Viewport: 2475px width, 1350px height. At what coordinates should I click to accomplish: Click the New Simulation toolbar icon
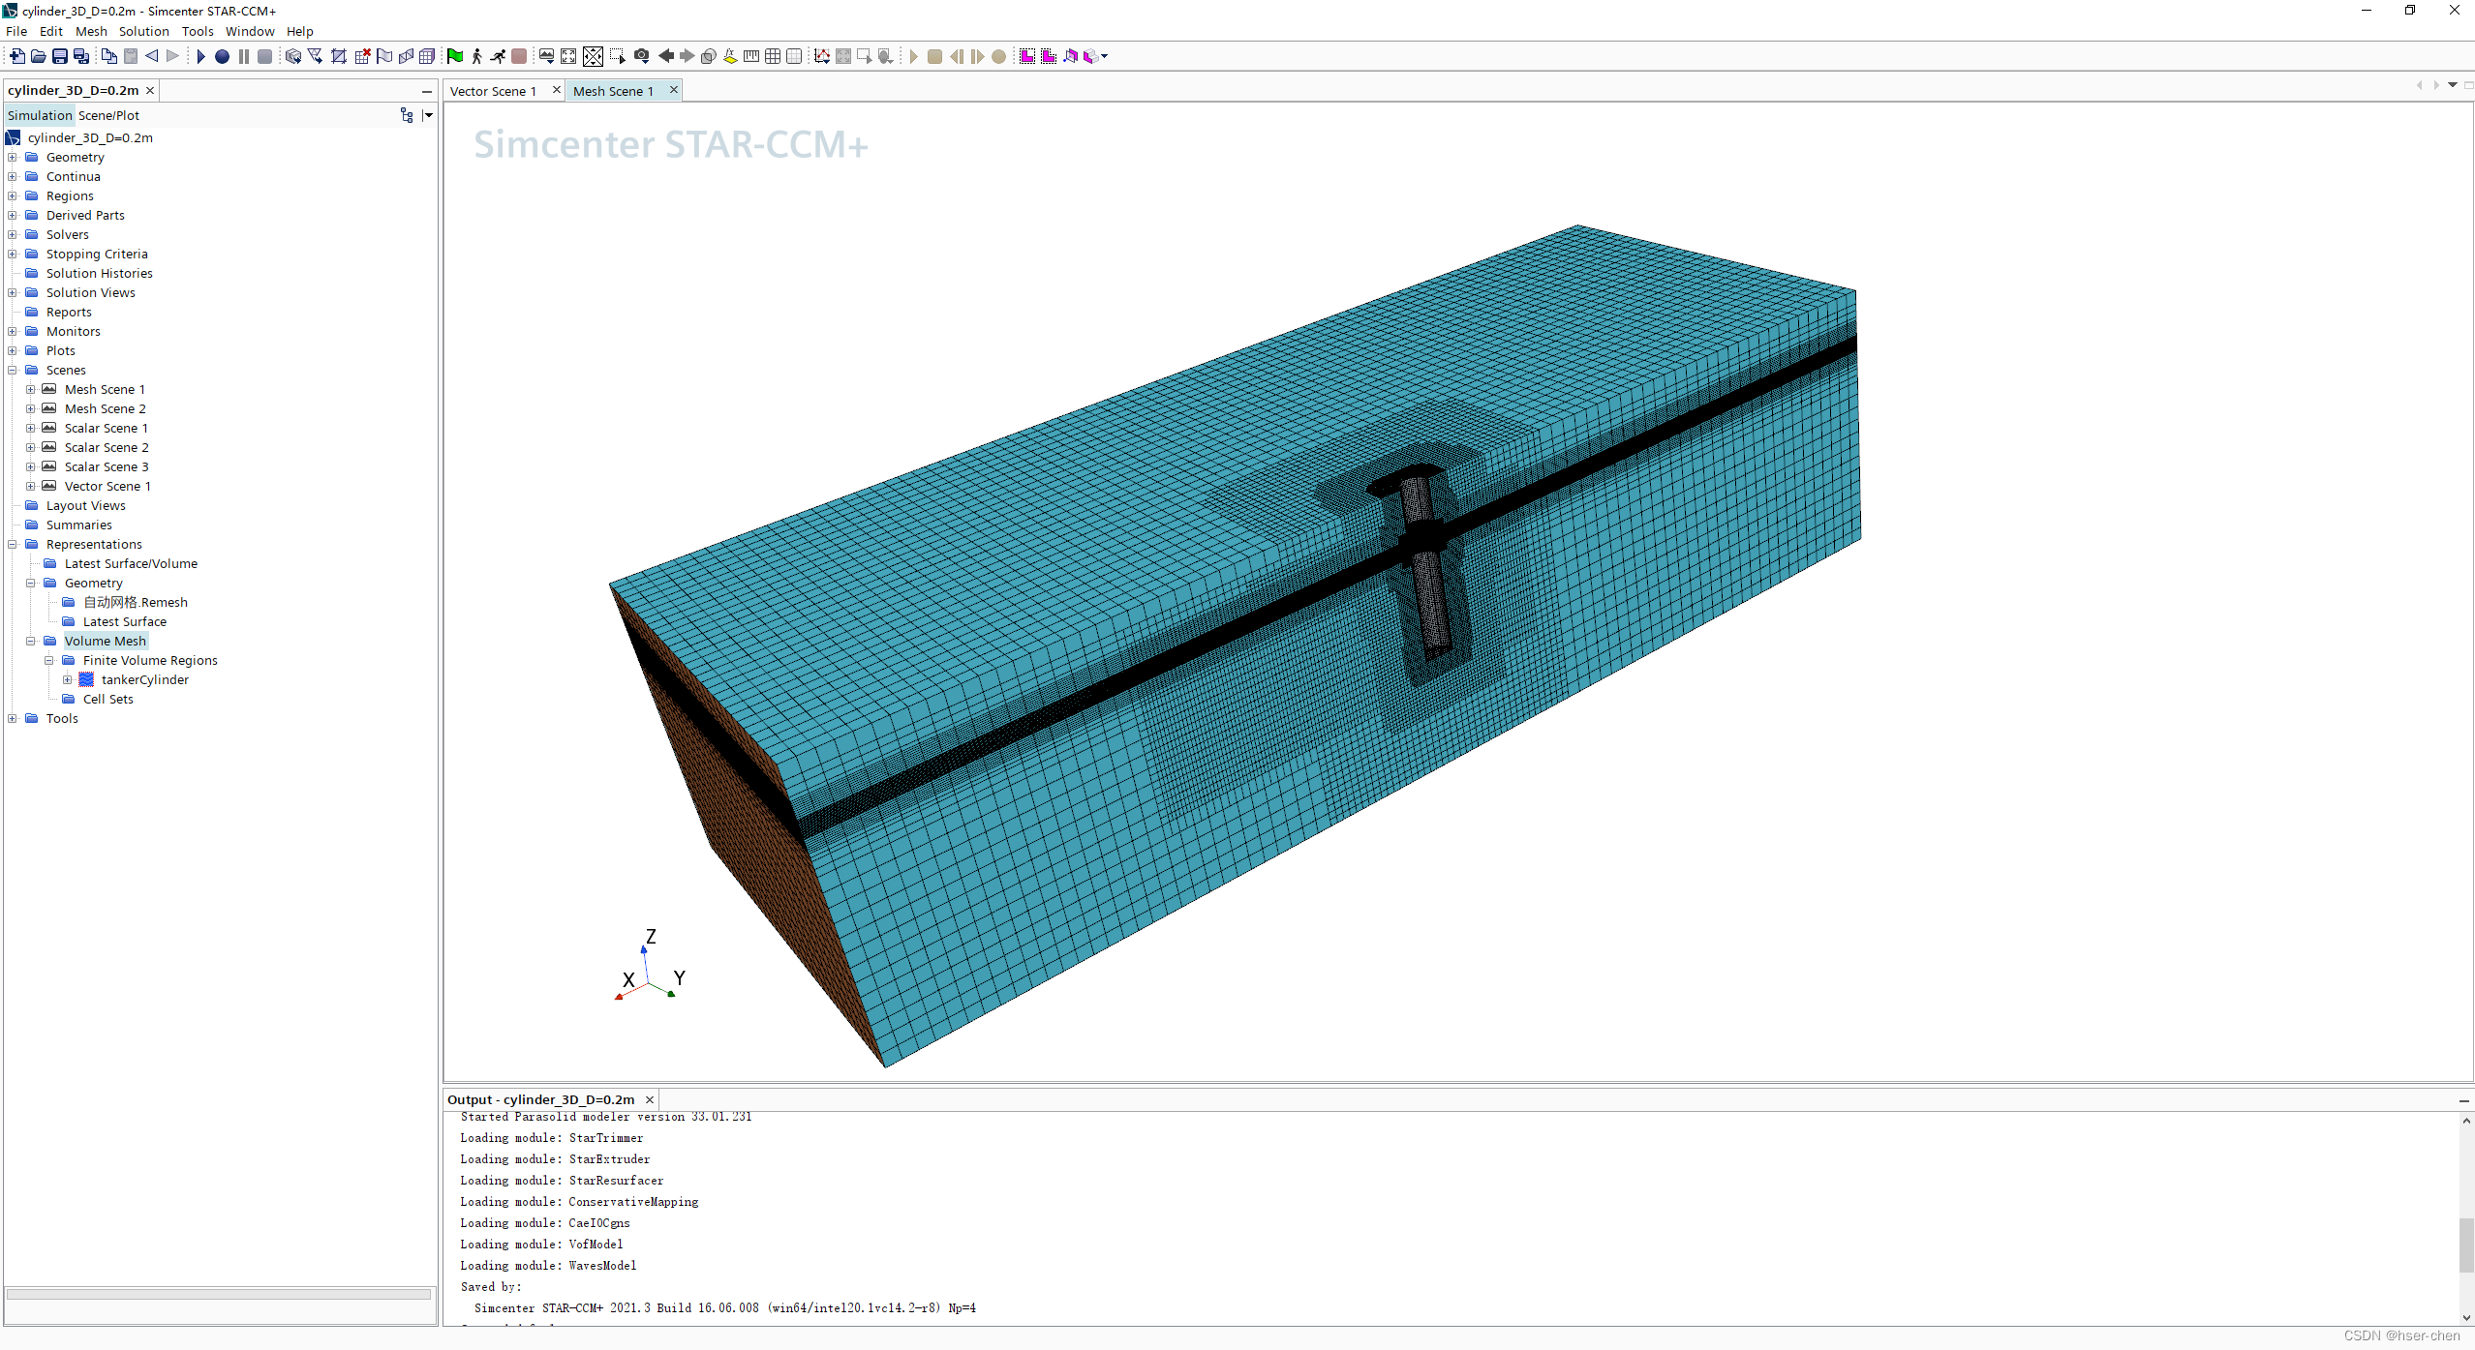click(x=17, y=56)
